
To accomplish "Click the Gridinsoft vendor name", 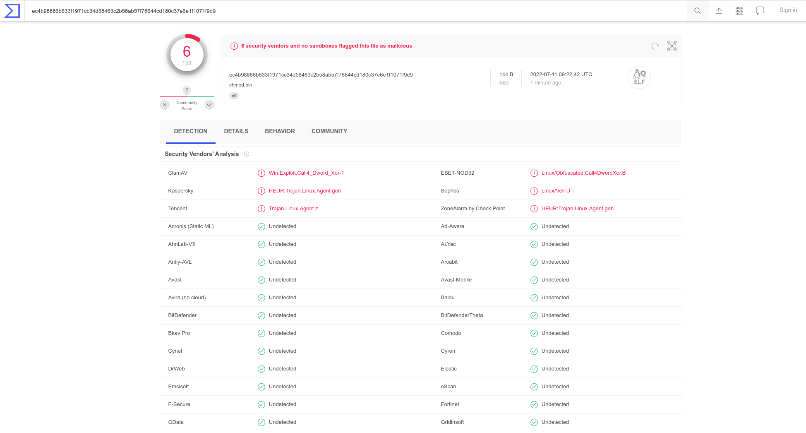I will pos(452,422).
